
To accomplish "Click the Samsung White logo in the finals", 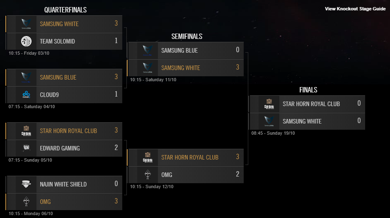I will coord(269,121).
